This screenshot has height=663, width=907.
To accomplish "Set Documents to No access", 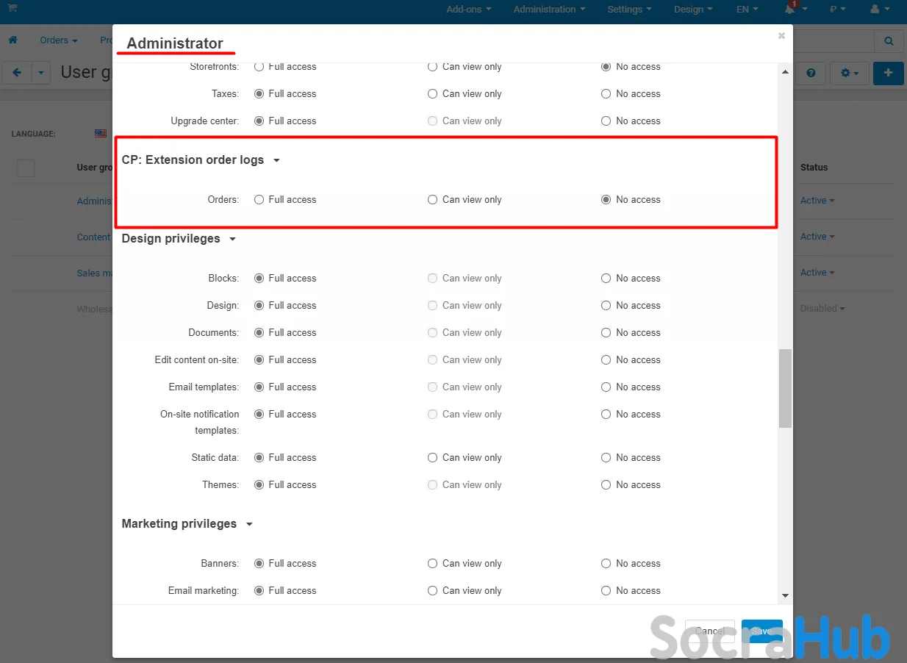I will pyautogui.click(x=606, y=333).
